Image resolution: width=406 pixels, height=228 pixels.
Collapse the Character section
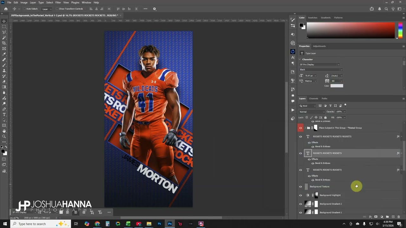pyautogui.click(x=300, y=60)
